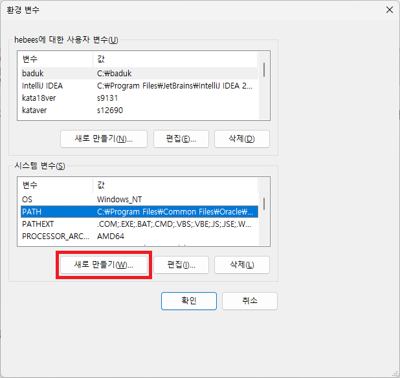Click 변수 column header in user variables
The image size is (400, 378).
(x=56, y=59)
